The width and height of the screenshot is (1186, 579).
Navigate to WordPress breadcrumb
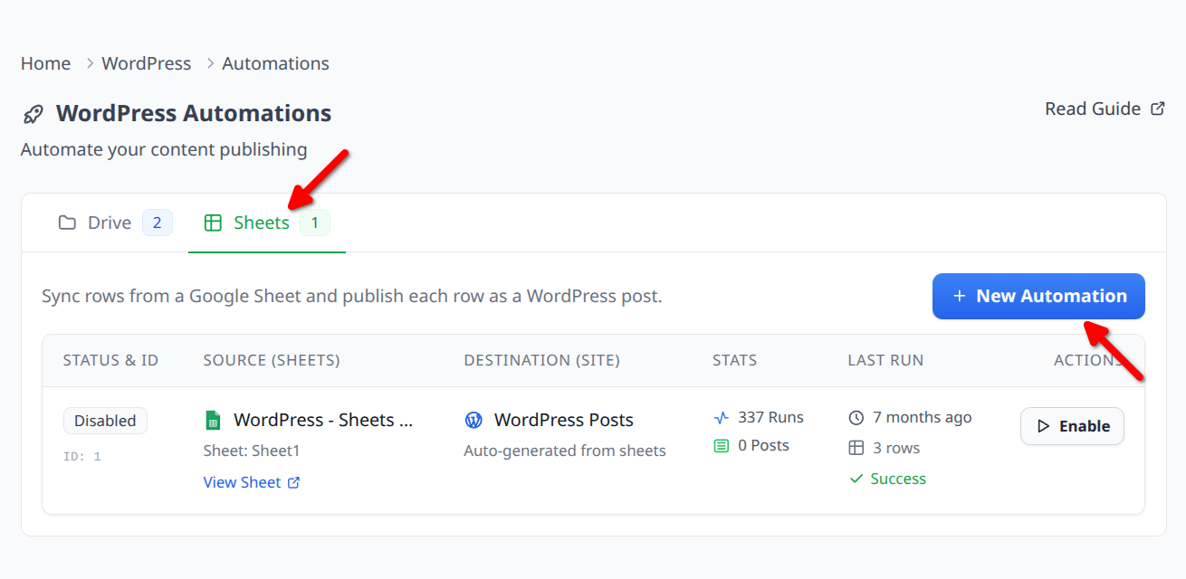click(147, 63)
